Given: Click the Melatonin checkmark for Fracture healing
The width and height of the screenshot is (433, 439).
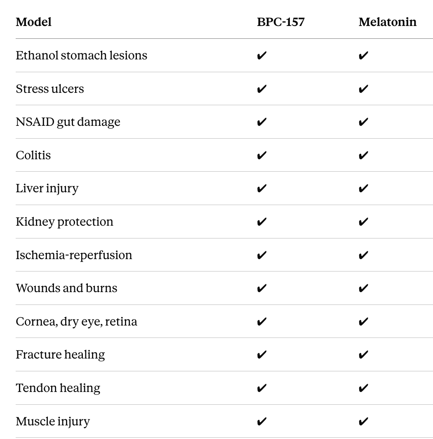Looking at the screenshot, I should coord(363,355).
